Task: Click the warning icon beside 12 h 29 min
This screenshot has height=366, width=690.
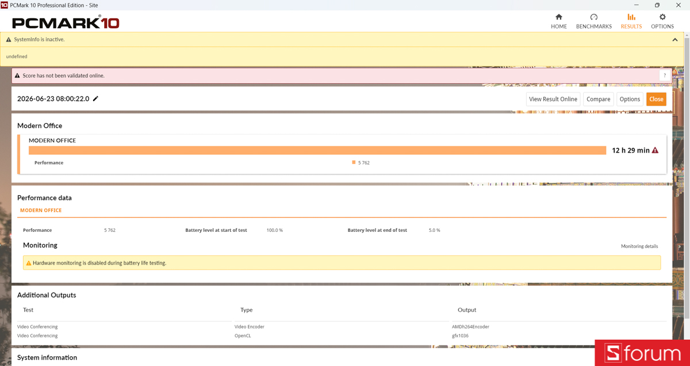Action: tap(655, 150)
